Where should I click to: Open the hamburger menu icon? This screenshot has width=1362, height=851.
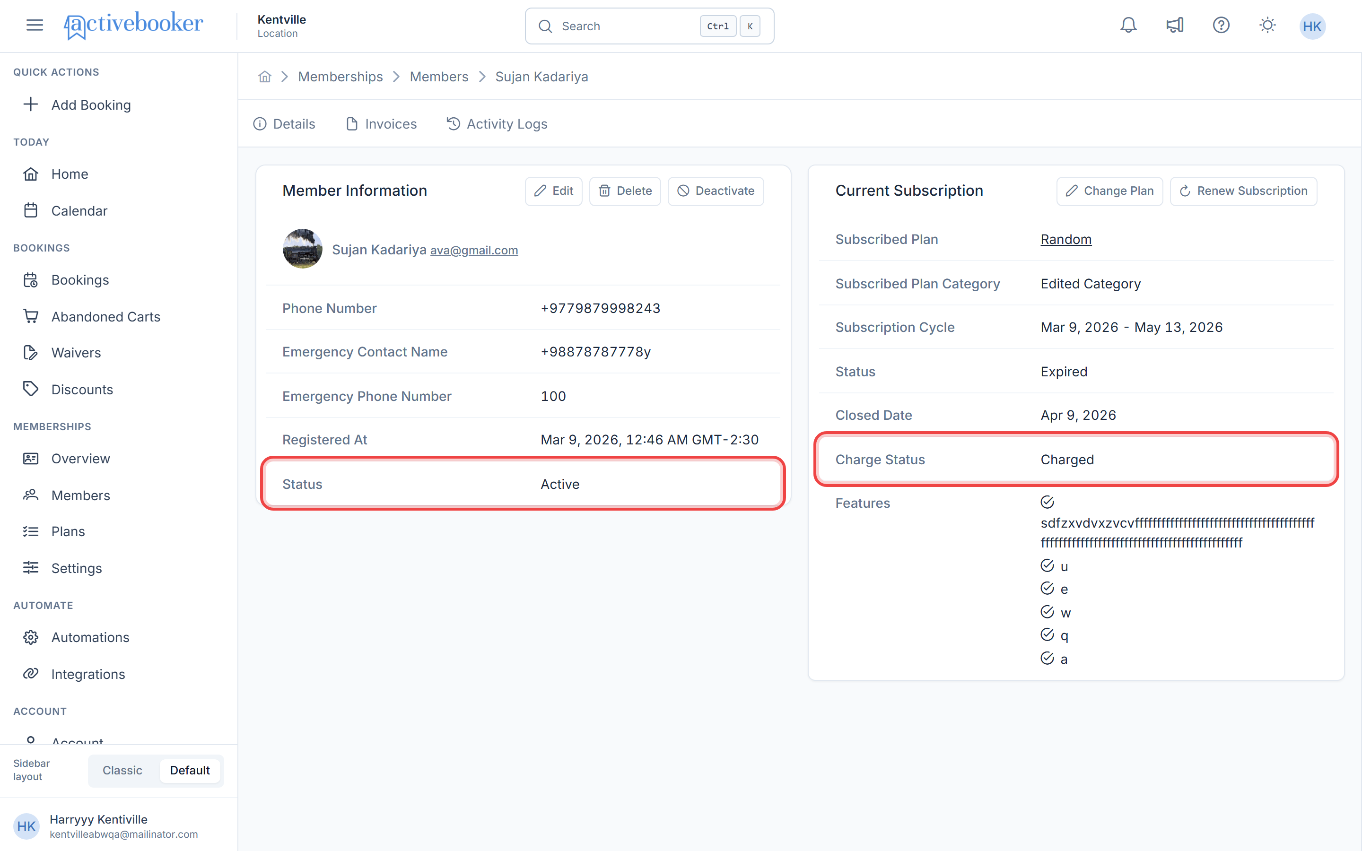(x=35, y=26)
